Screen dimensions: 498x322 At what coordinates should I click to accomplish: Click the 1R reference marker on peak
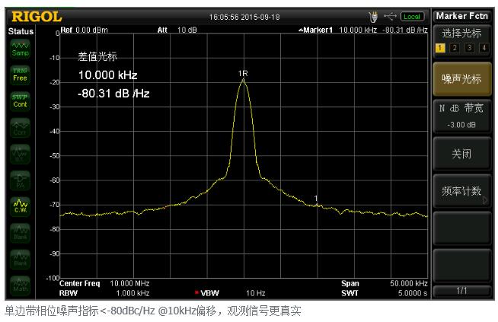pyautogui.click(x=244, y=75)
